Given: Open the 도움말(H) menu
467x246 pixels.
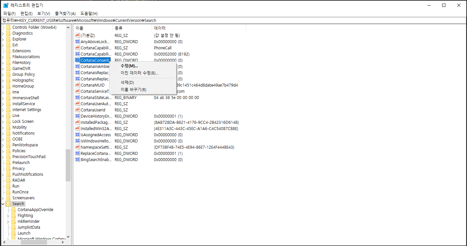Looking at the screenshot, I should (89, 13).
